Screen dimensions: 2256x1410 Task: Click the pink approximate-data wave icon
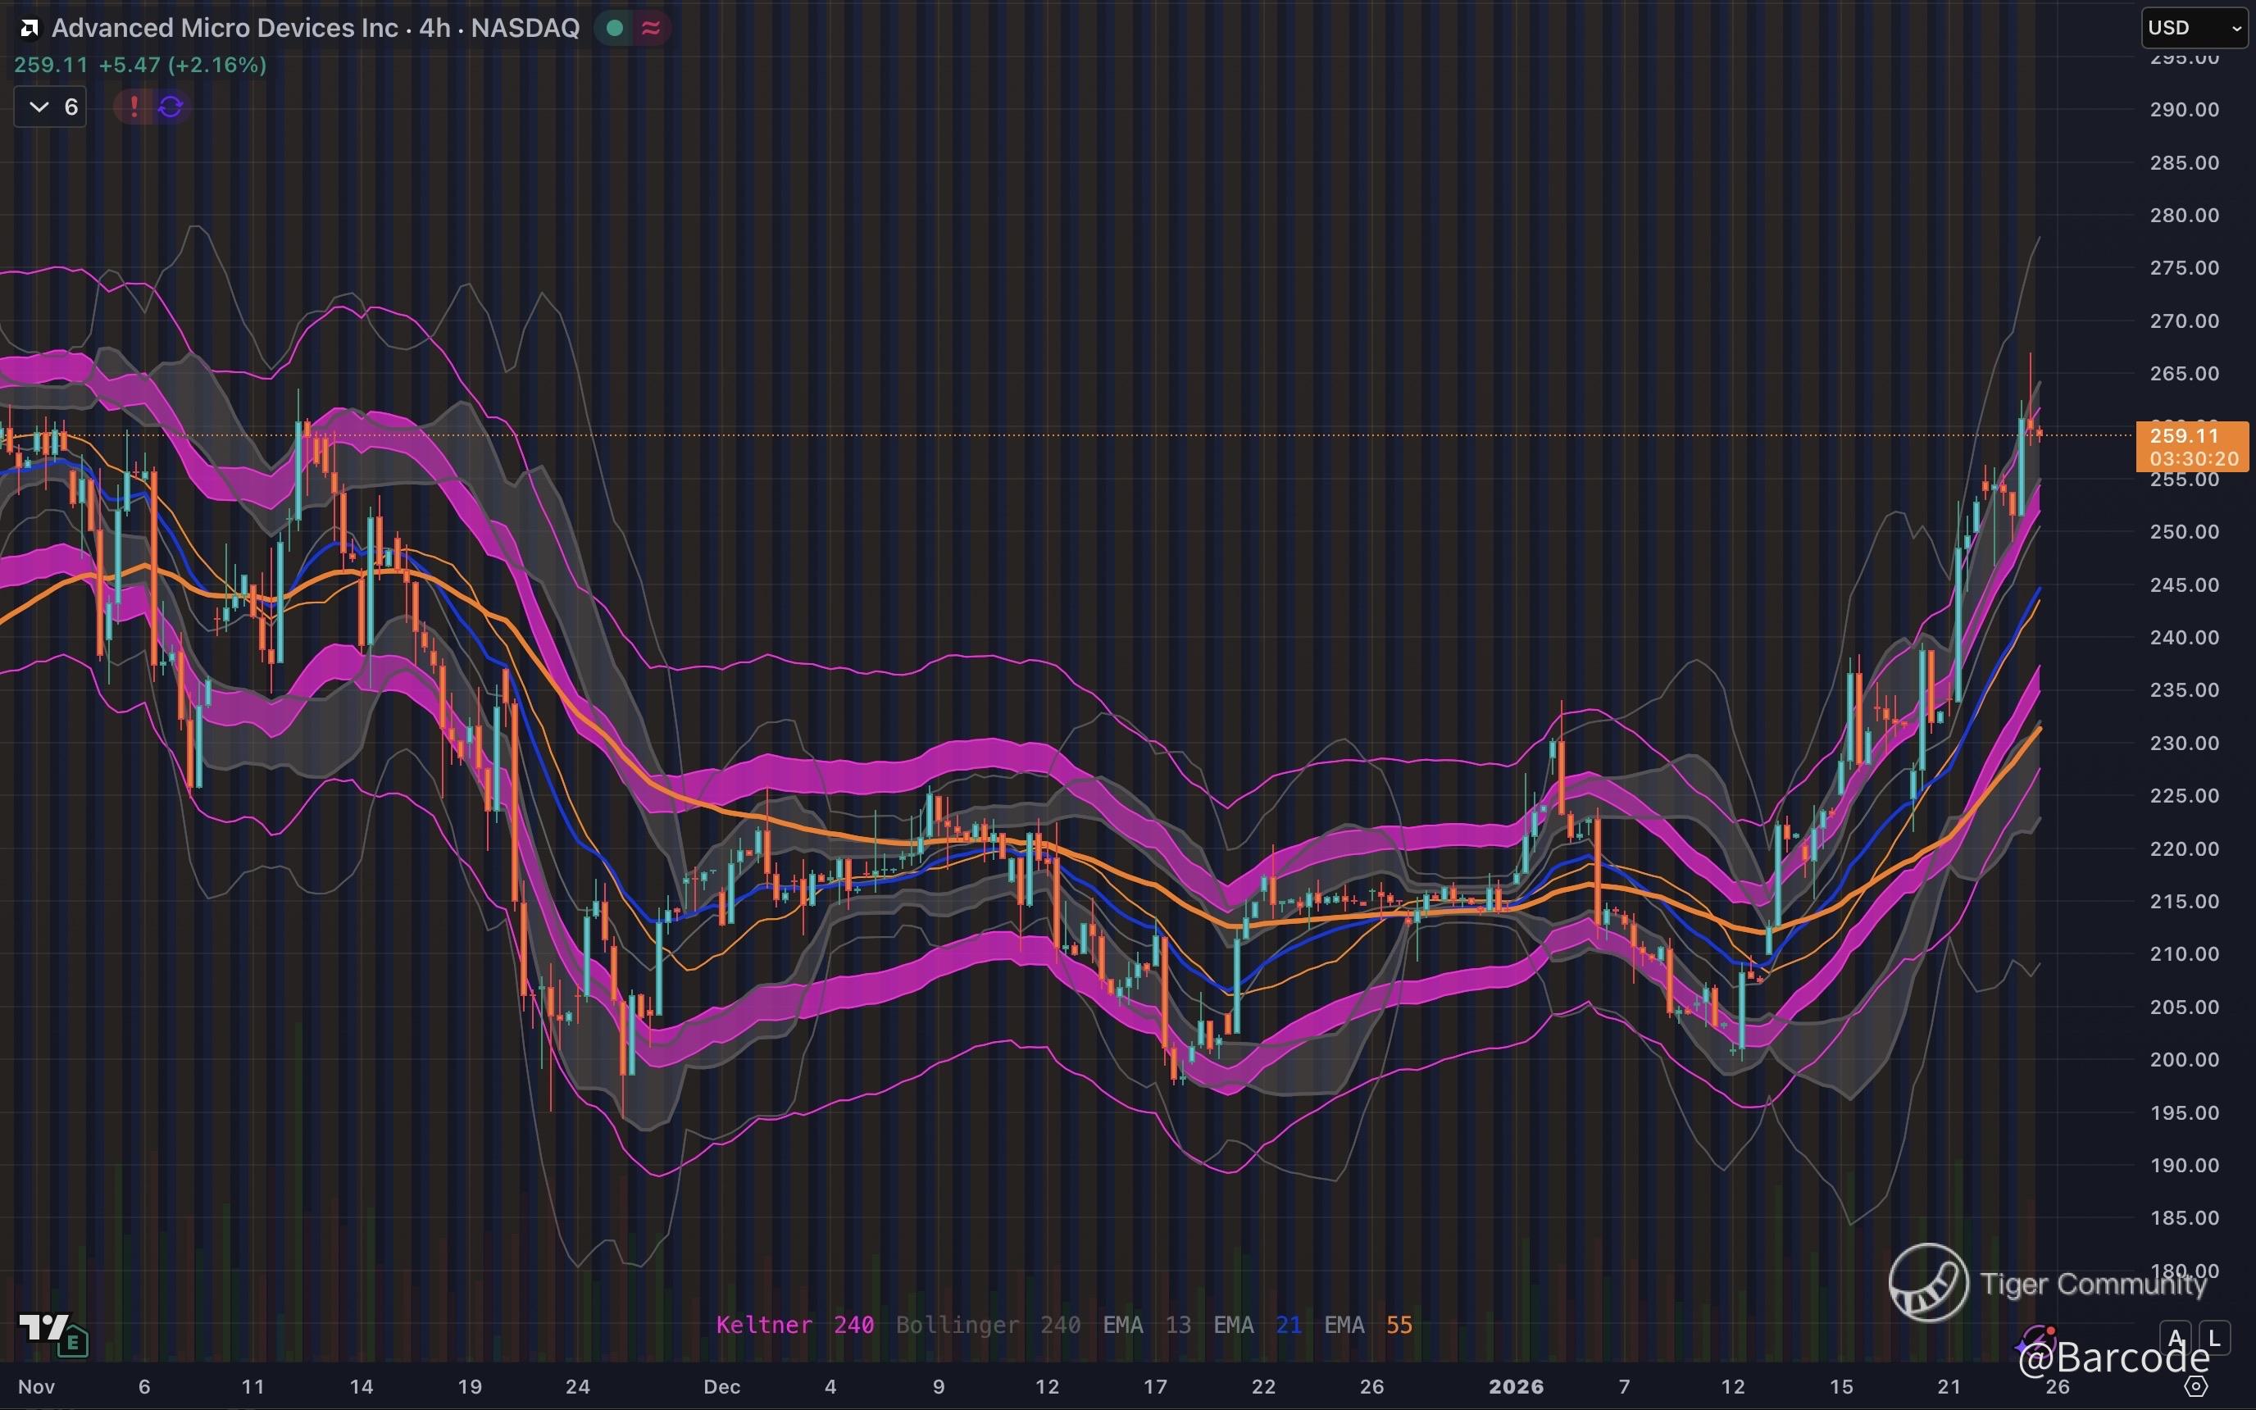652,28
